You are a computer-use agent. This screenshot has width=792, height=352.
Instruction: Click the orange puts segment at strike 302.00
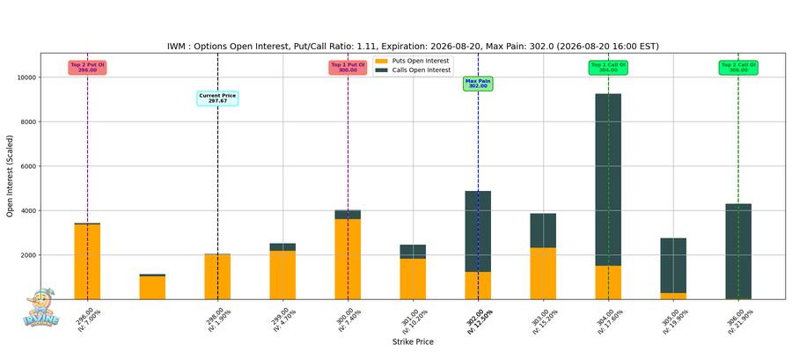point(478,285)
